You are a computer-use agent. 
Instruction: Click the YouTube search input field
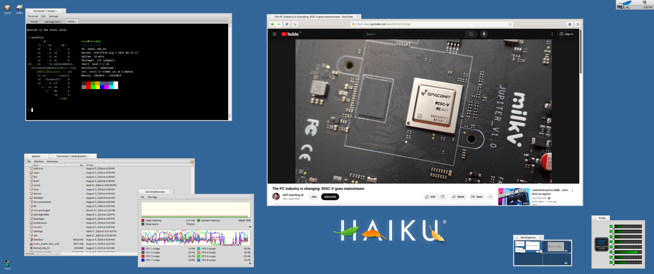414,34
